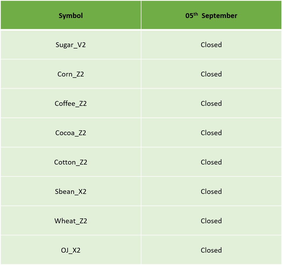Click the Sugar_V2 symbol cell
Screen dimensions: 283x265
click(x=71, y=45)
